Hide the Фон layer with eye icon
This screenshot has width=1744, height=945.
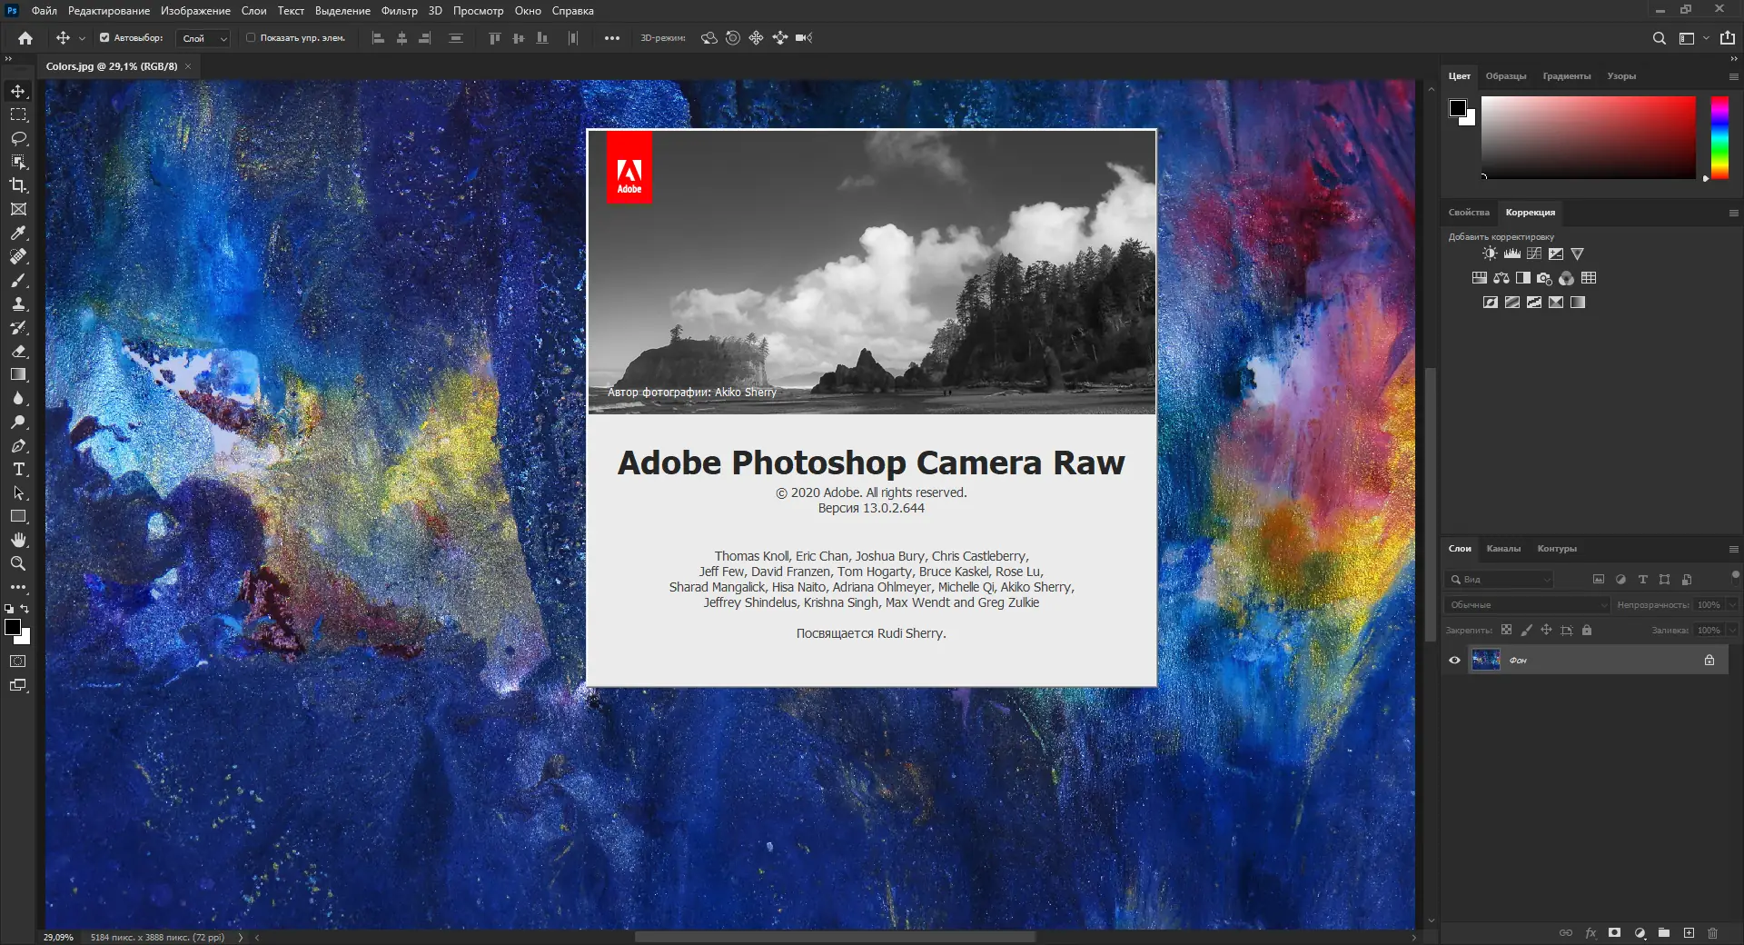(1454, 661)
